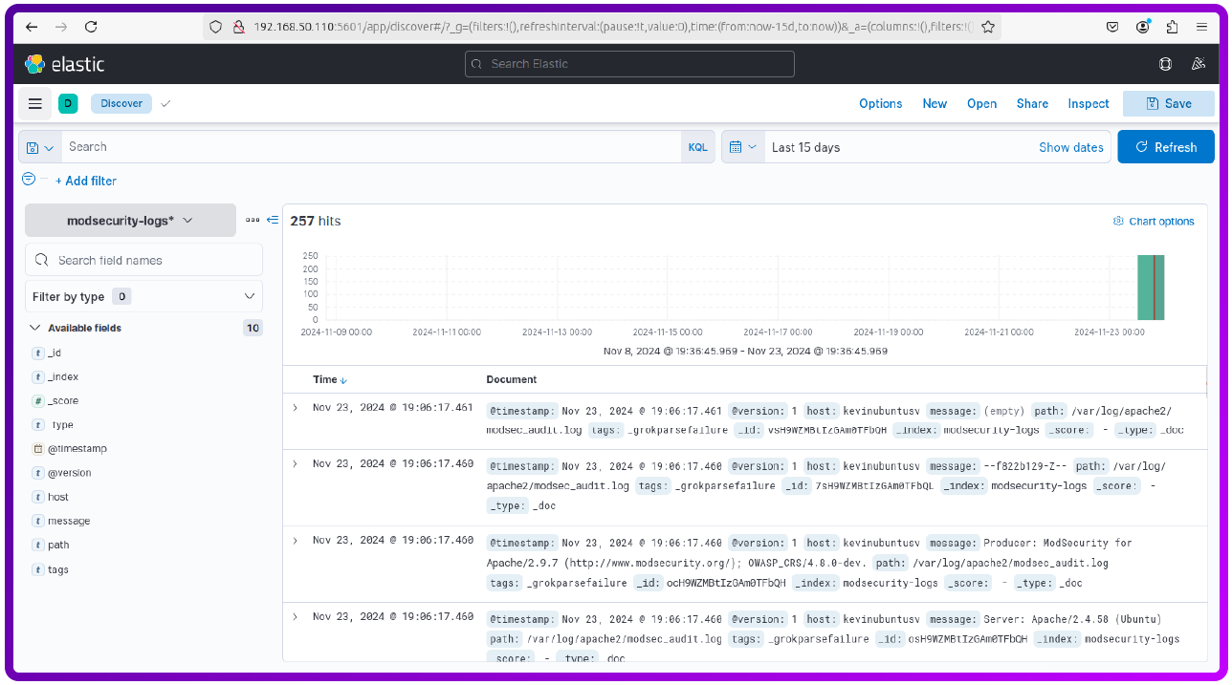The width and height of the screenshot is (1232, 685).
Task: Open the Elastic newsfeed party-popper icon
Action: [1198, 63]
